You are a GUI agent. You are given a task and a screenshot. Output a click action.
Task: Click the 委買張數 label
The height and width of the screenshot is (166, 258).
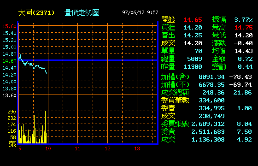175,124
